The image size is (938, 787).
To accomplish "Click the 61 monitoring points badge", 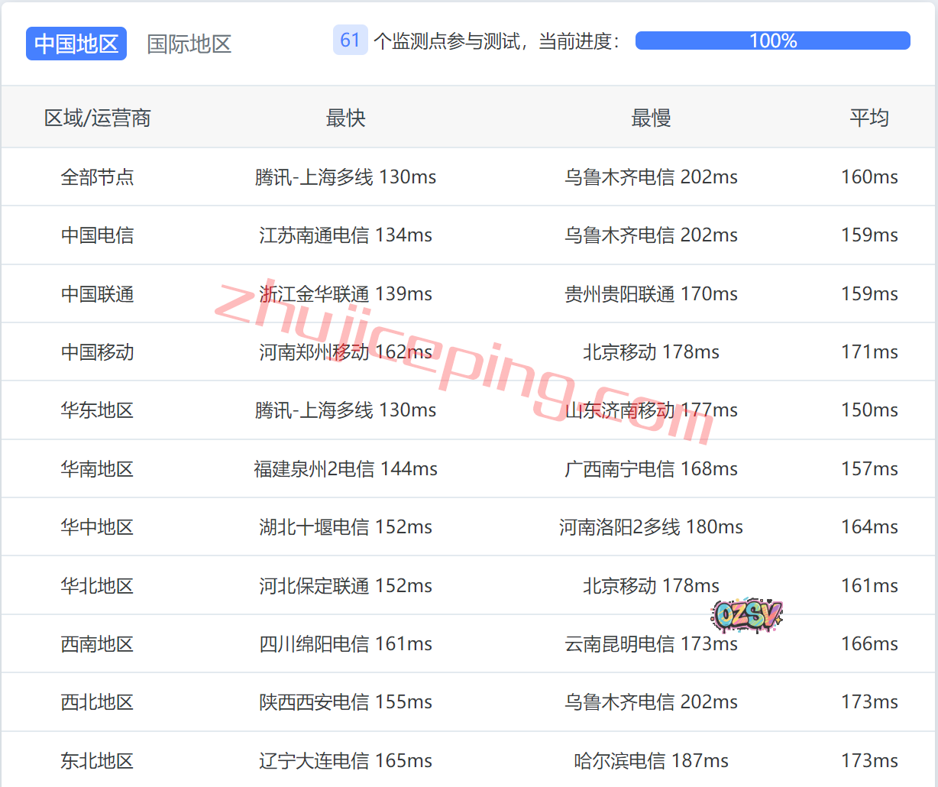I will coord(350,40).
